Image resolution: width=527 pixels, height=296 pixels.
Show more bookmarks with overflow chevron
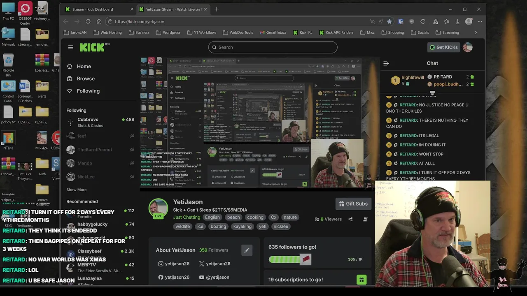[x=476, y=32]
